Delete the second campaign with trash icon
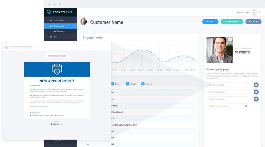This screenshot has height=147, width=265. [x=256, y=92]
